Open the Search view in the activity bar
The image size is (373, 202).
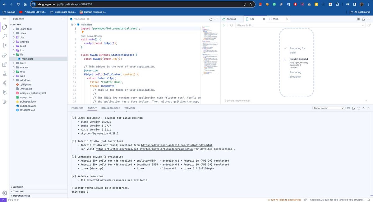(4, 36)
